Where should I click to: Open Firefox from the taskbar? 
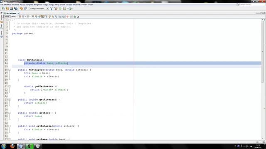click(x=12, y=146)
